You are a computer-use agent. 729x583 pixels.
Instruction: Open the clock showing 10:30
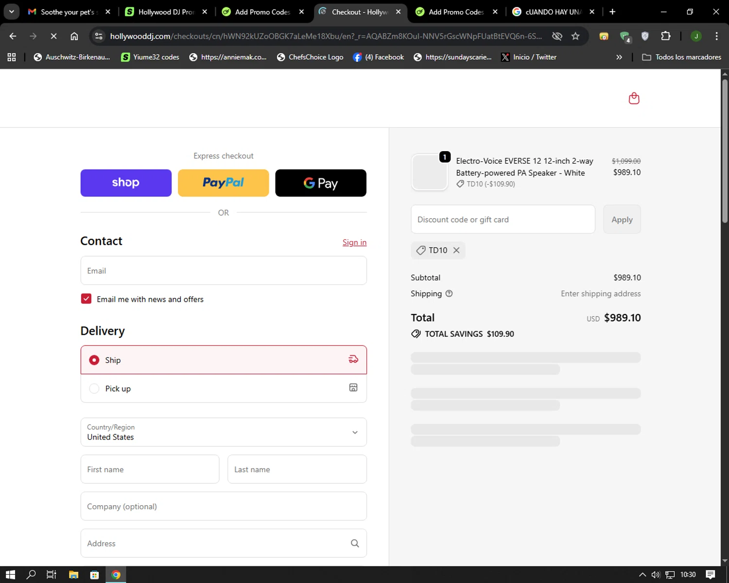pos(688,575)
